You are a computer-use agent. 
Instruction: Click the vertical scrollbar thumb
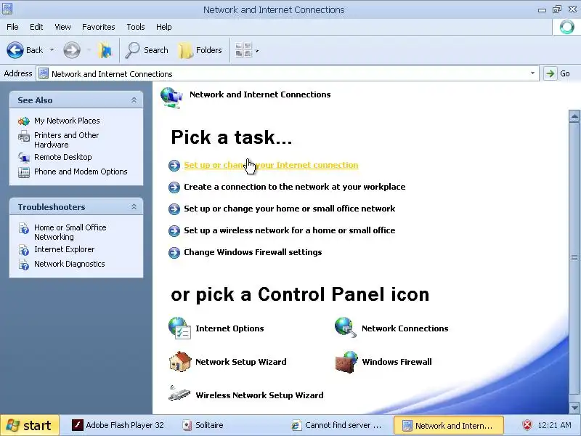click(x=574, y=258)
